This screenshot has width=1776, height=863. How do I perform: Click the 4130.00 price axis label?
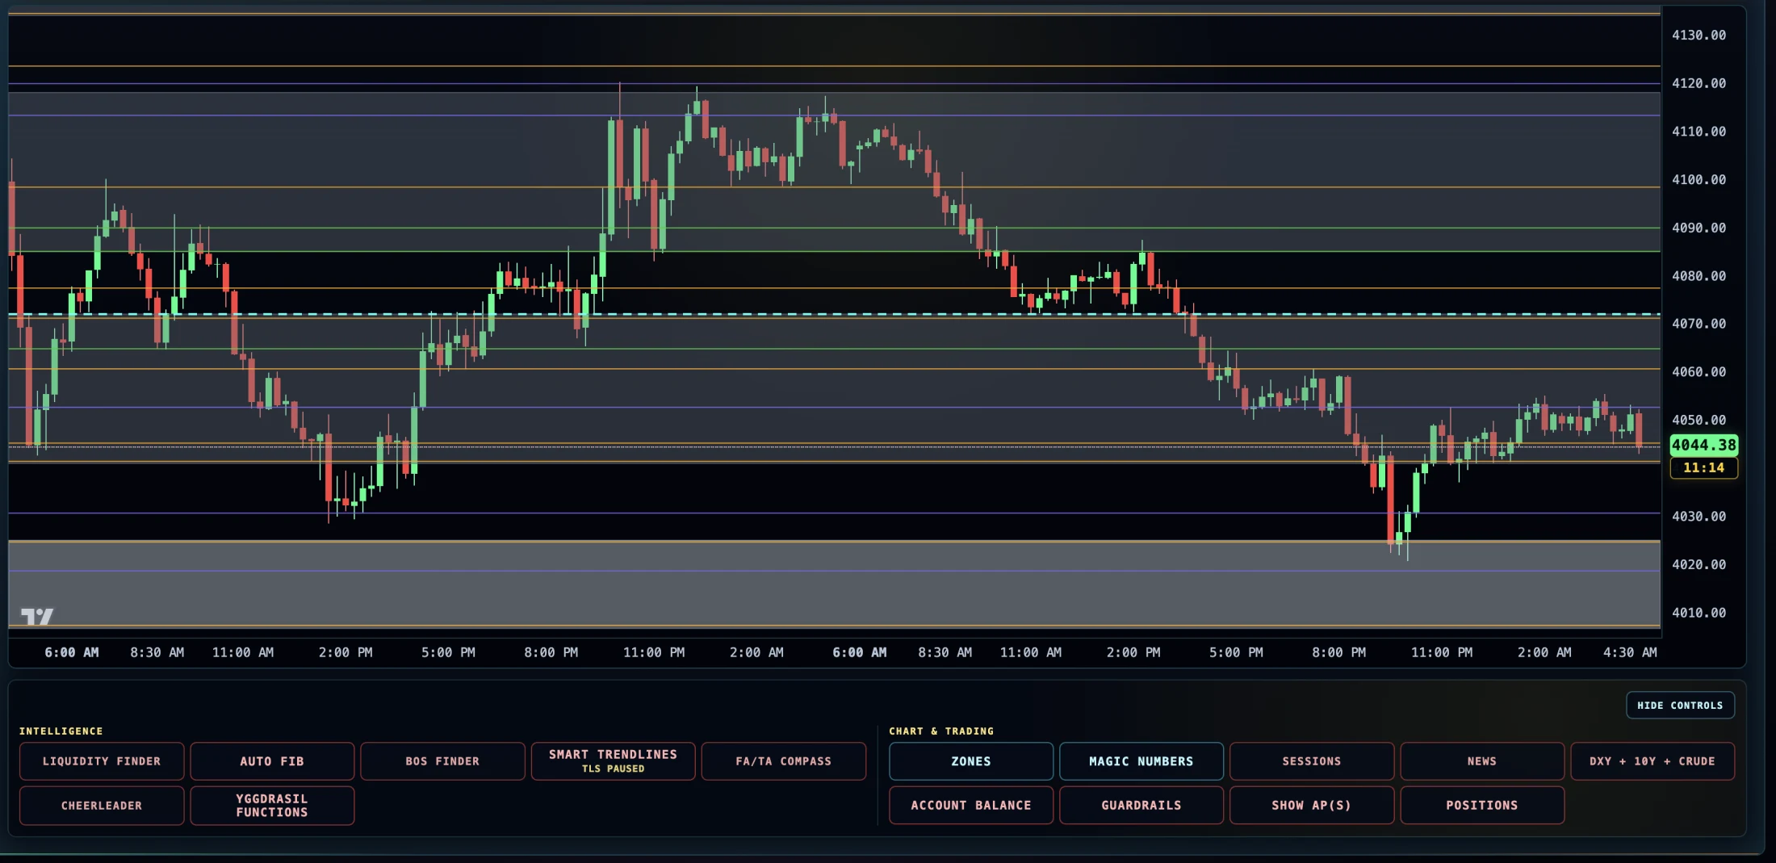pos(1699,35)
